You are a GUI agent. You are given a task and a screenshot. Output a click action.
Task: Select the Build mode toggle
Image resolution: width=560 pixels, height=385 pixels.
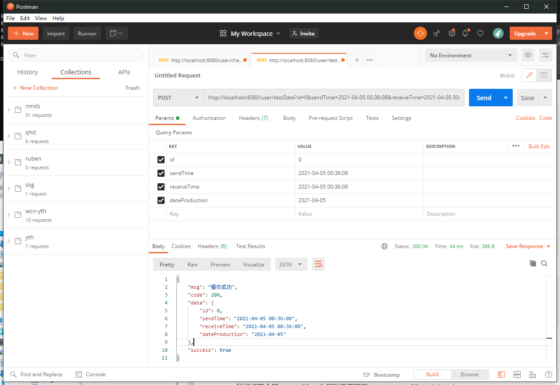click(432, 374)
